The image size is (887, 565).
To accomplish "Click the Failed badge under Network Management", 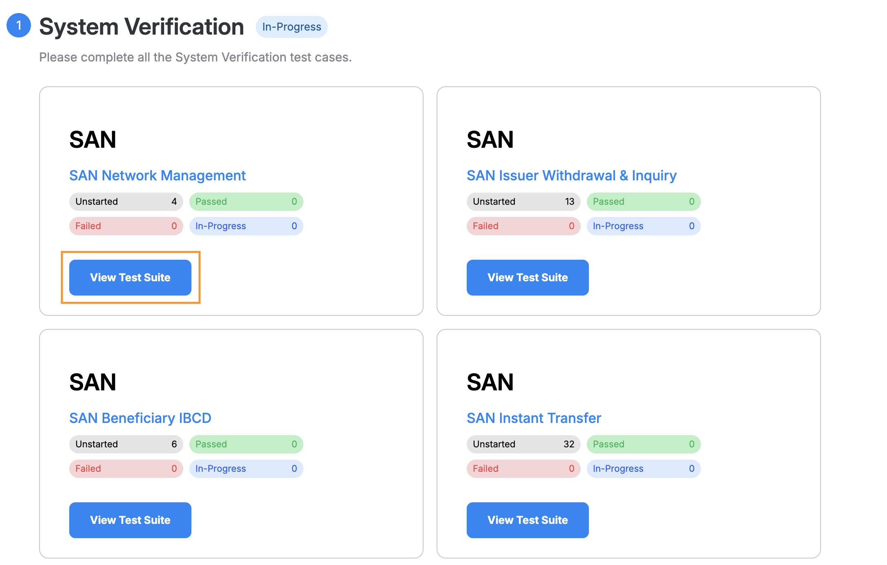I will [x=126, y=226].
